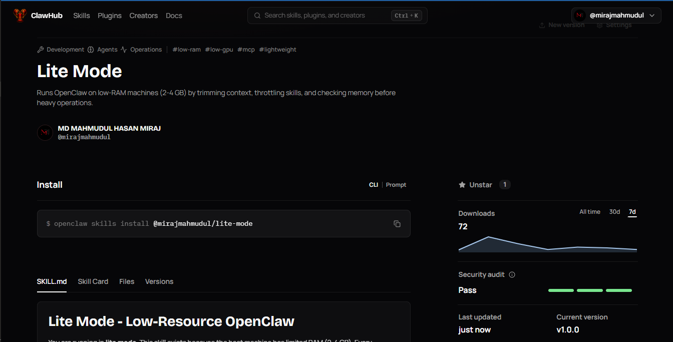Click the Operations category link

(146, 50)
